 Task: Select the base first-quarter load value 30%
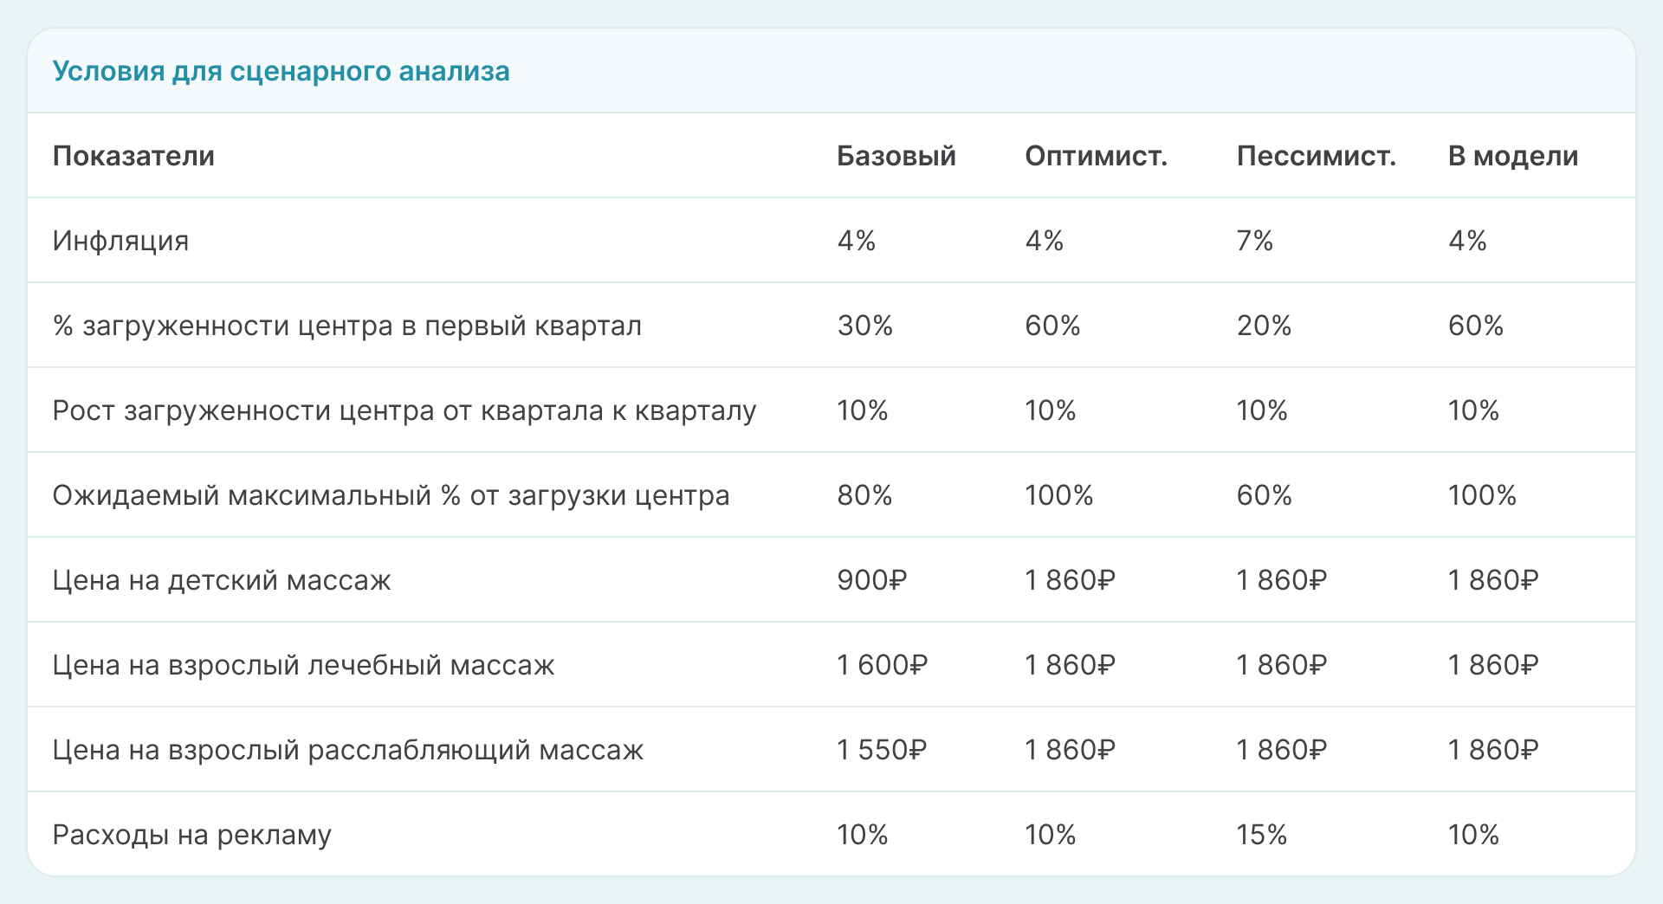point(864,326)
